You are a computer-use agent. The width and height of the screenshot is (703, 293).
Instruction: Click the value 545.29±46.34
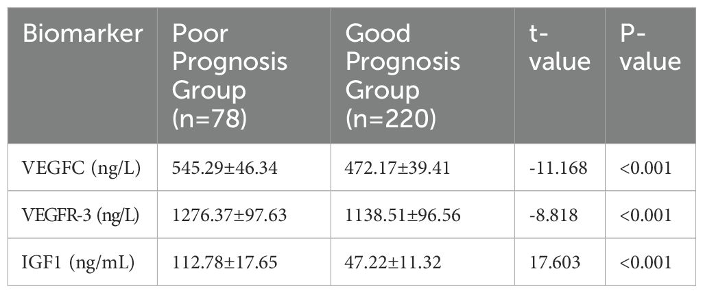point(224,168)
